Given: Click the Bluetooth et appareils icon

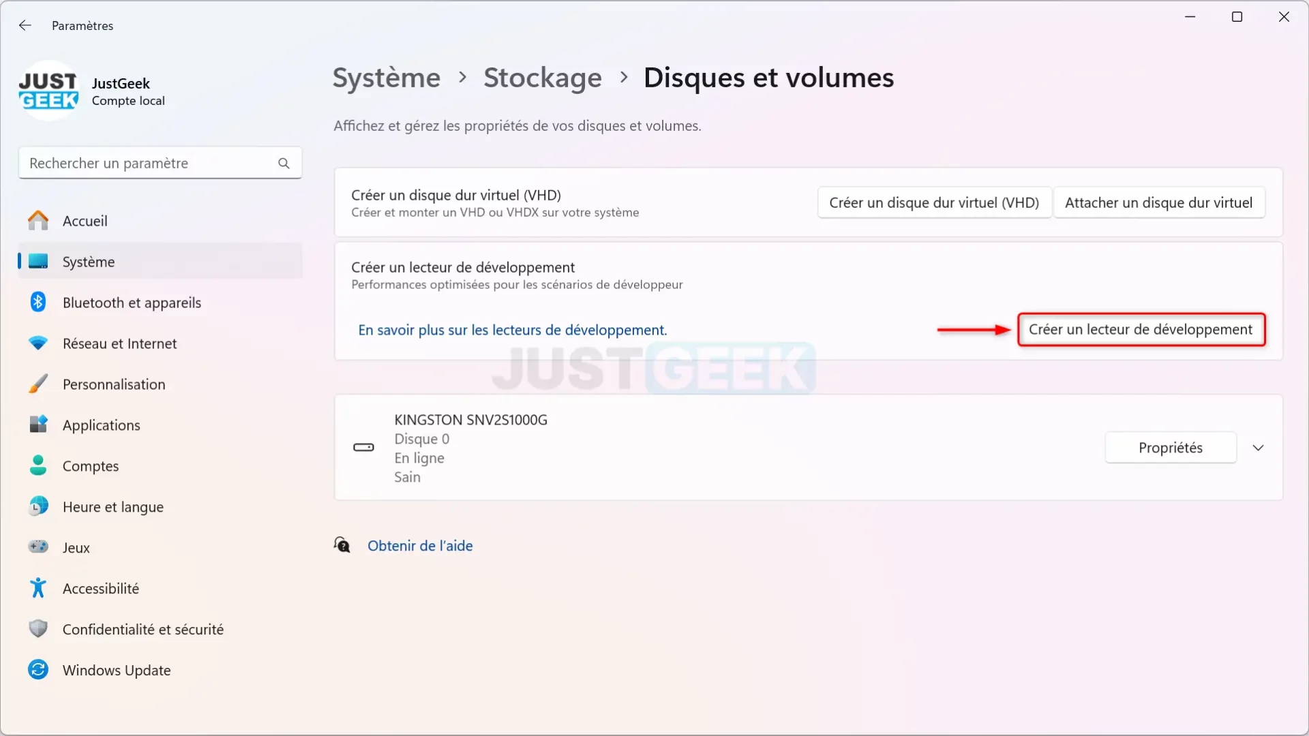Looking at the screenshot, I should (x=37, y=302).
